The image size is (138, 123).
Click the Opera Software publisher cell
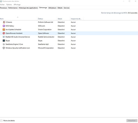(43, 33)
